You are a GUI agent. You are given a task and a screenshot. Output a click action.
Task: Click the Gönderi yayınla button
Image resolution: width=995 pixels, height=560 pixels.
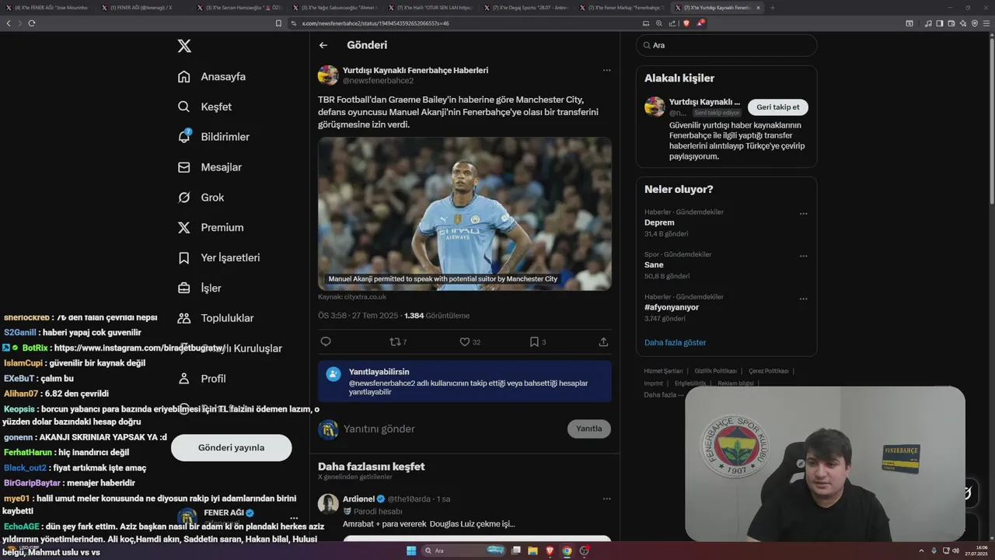pos(231,447)
